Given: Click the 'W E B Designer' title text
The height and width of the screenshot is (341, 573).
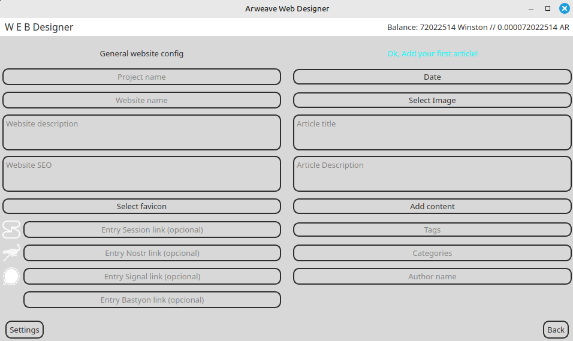Looking at the screenshot, I should 39,27.
